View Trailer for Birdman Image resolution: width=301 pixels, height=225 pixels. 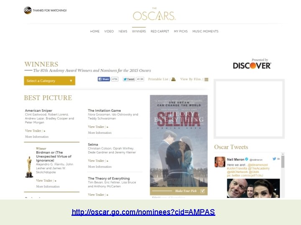coord(46,180)
